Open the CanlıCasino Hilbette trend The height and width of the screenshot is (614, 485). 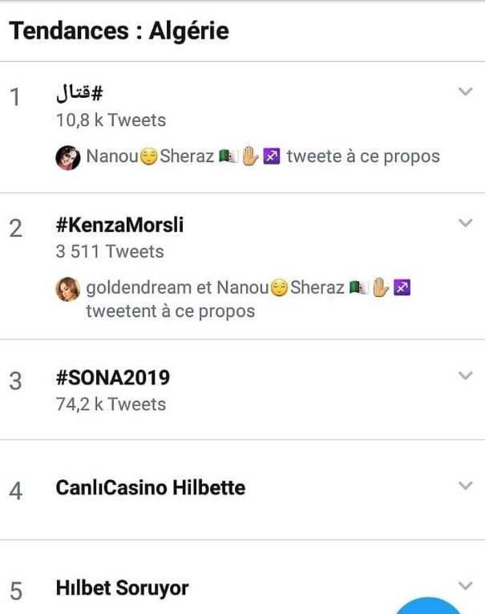(x=151, y=488)
